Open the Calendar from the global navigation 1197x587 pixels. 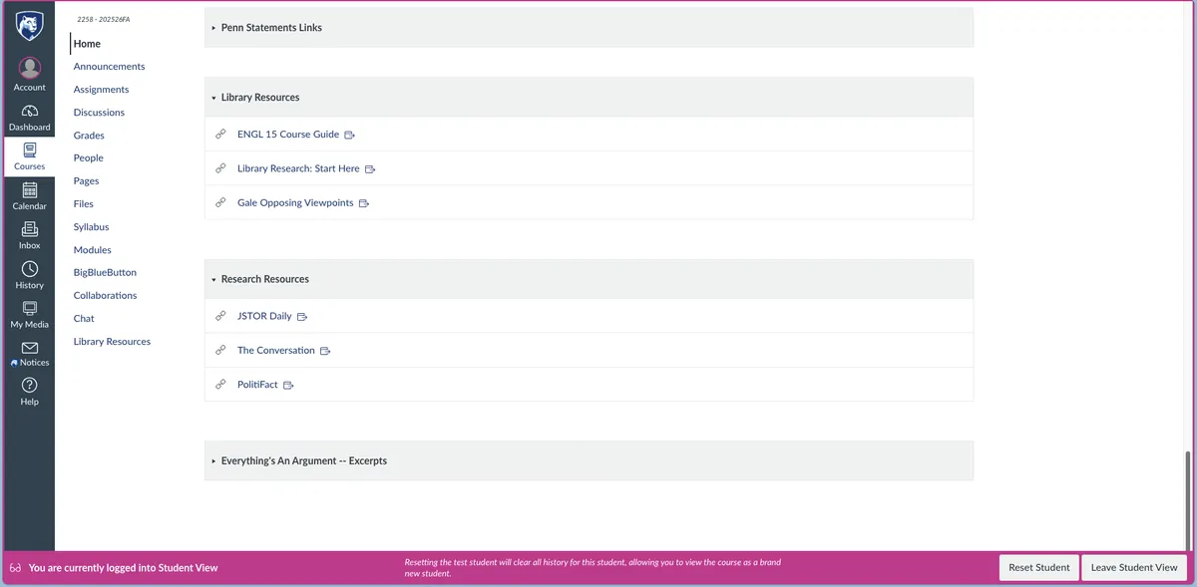[x=29, y=191]
